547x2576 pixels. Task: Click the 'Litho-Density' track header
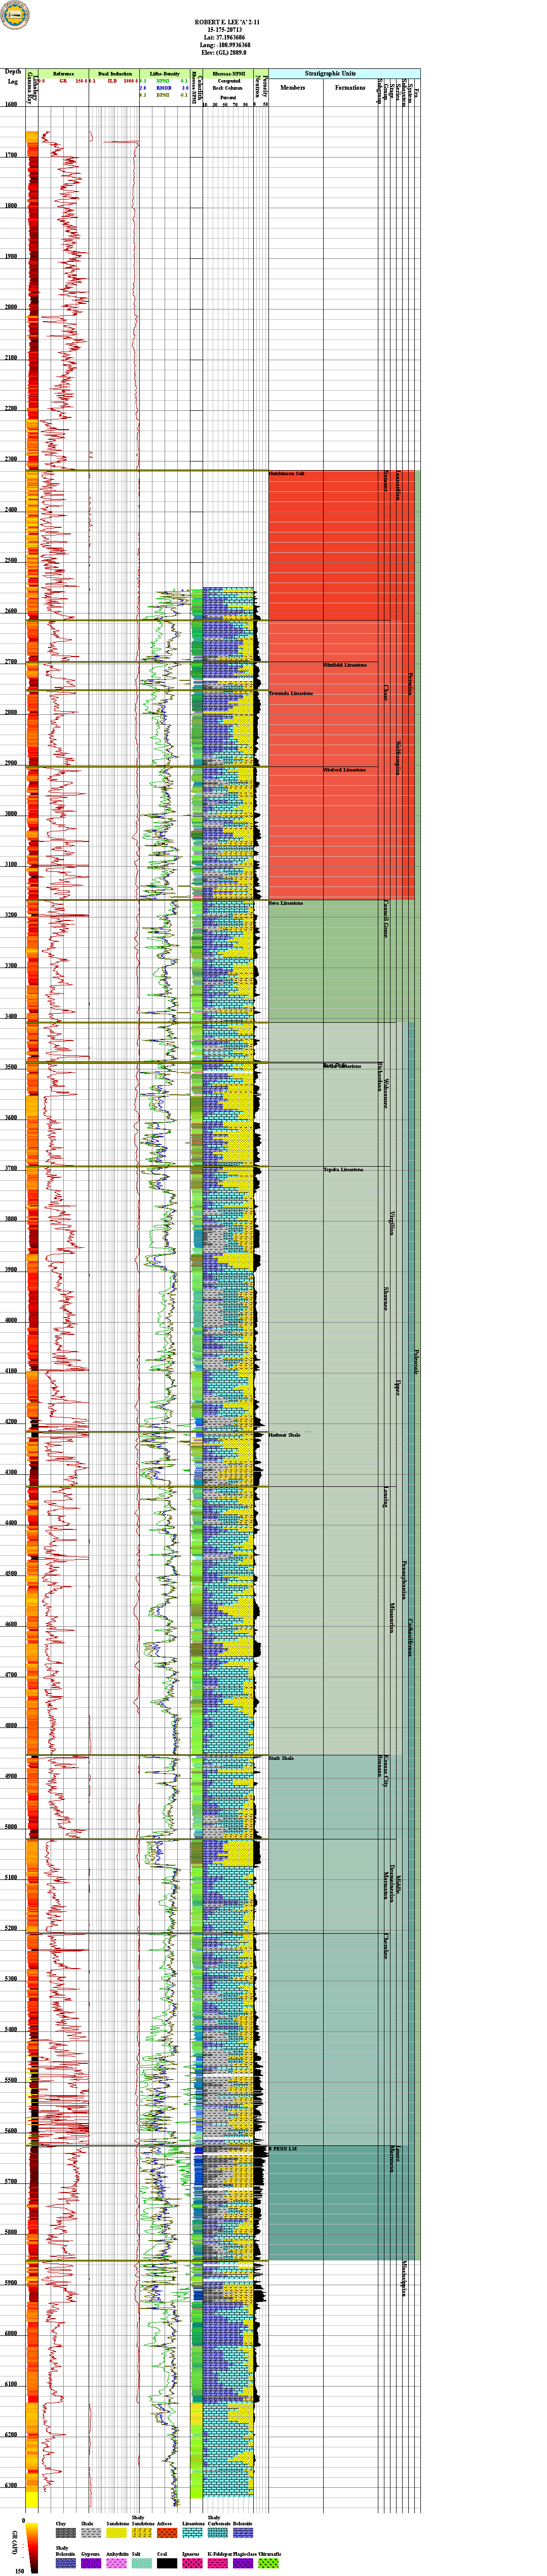pos(165,74)
